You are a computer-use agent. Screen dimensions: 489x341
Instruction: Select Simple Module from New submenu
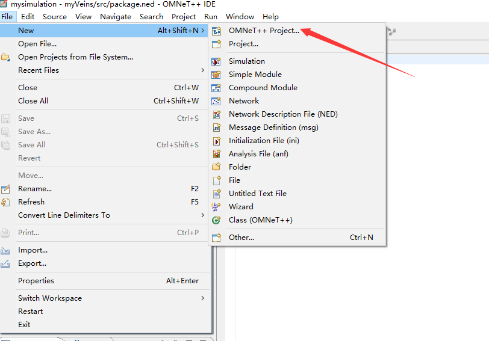tap(297, 75)
